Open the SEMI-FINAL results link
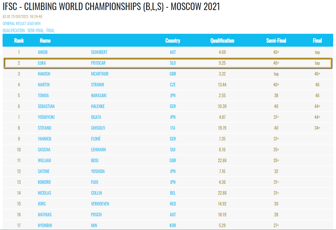Viewport: 336px width, 230px height. (x=36, y=30)
